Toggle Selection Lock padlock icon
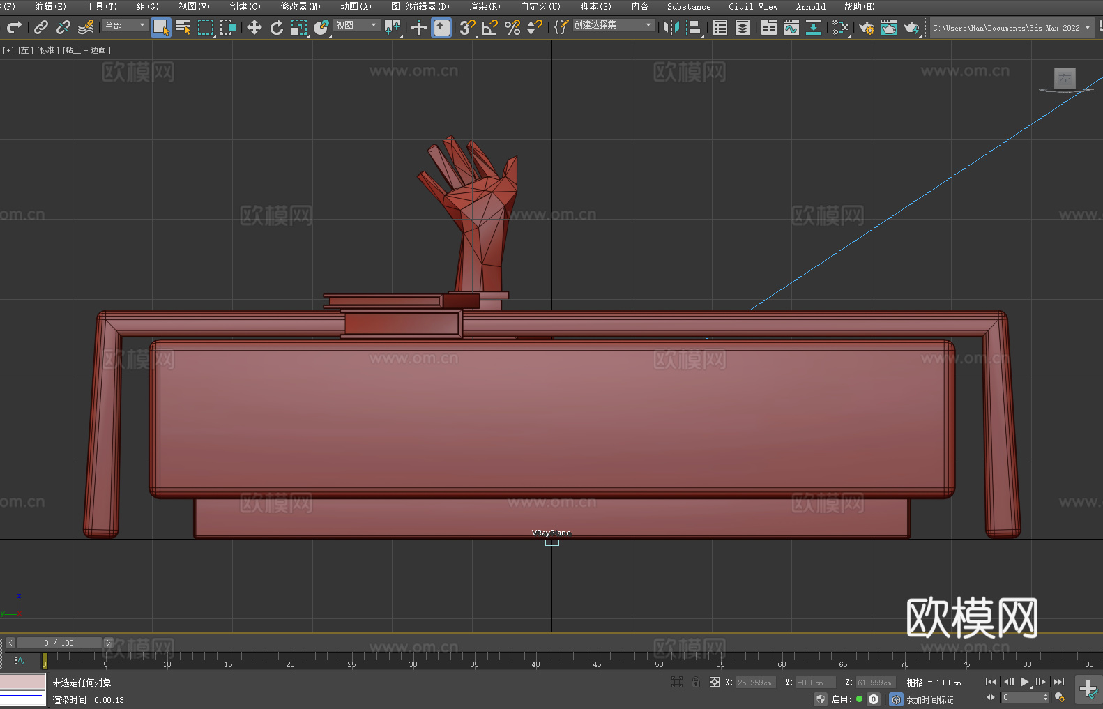 [x=696, y=682]
